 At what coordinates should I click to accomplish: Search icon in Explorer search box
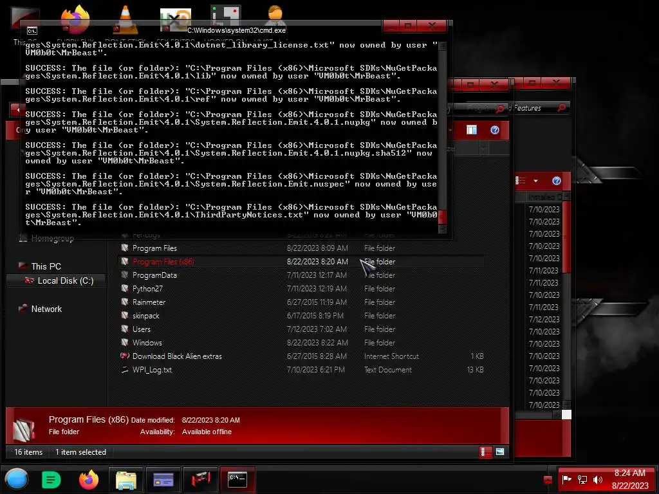pyautogui.click(x=499, y=109)
